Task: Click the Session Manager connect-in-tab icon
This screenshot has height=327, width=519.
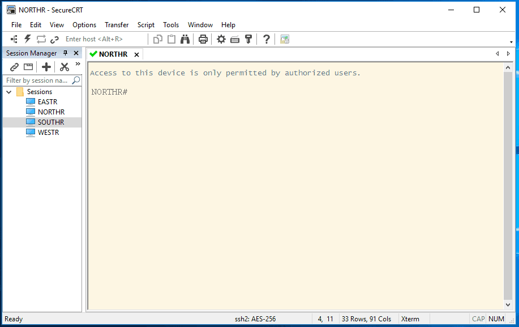Action: coord(28,67)
